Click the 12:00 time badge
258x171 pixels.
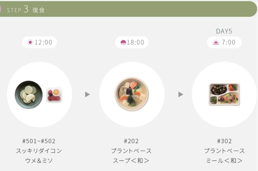coord(40,42)
